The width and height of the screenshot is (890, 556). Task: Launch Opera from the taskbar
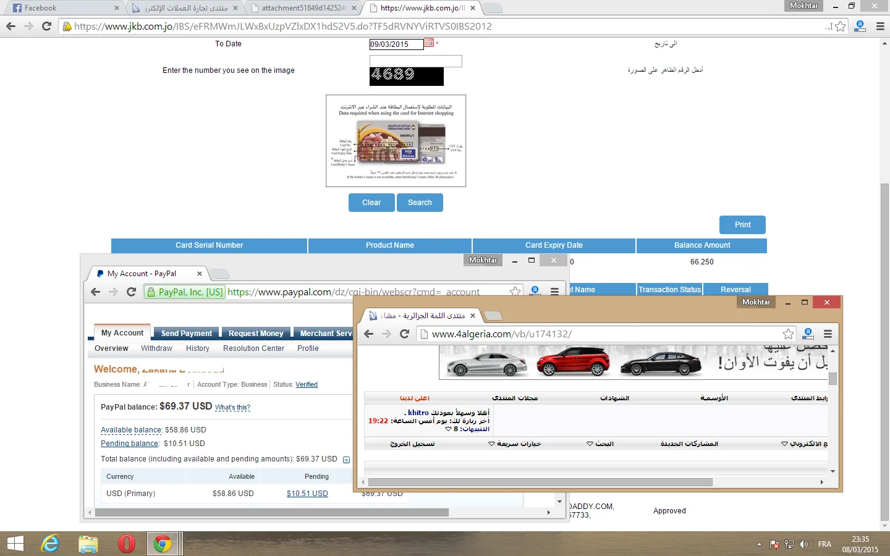coord(126,544)
